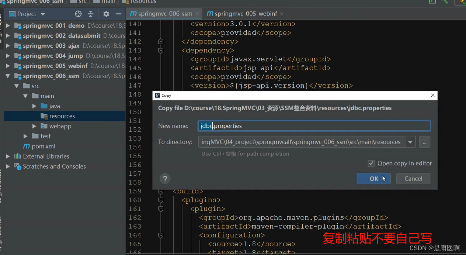This screenshot has height=255, width=466.
Task: Click the Maven icon on springmvc_006_ssm tab
Action: tap(133, 14)
